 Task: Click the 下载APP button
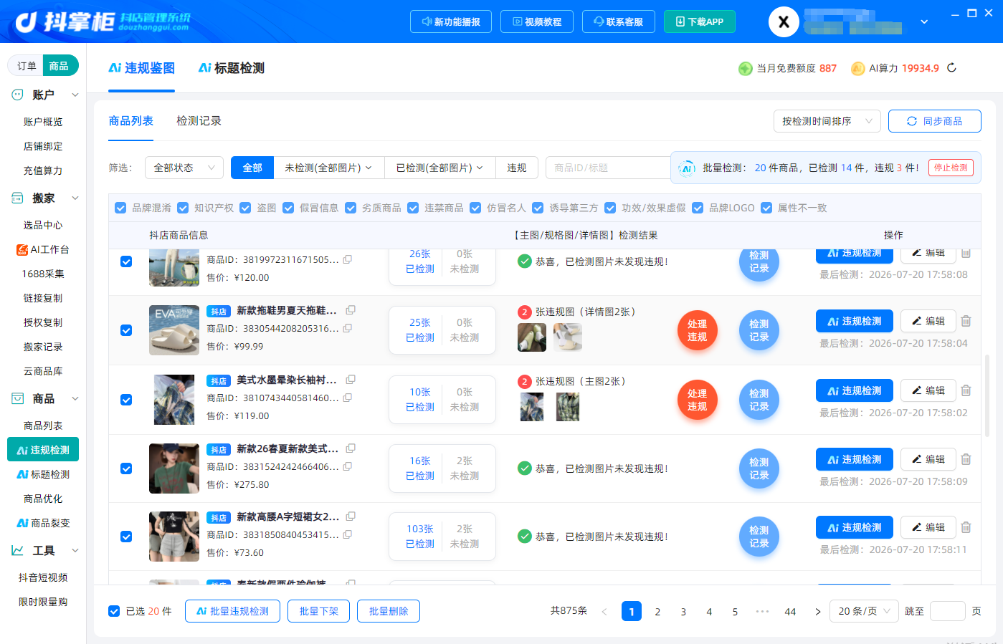coord(699,21)
